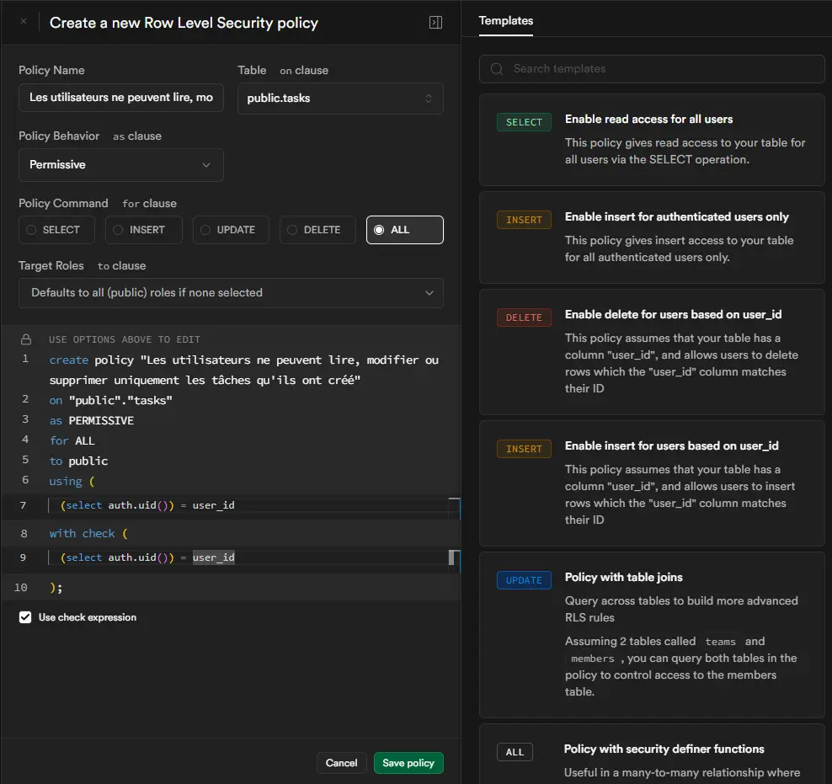Click the 'USE OPTIONS ABOVE TO EDIT' notice
The image size is (832, 784).
click(125, 339)
